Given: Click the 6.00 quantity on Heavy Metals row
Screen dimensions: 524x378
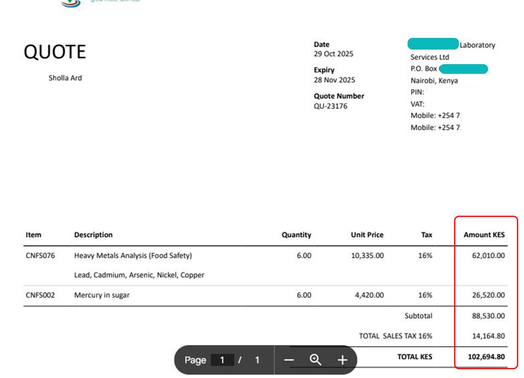Looking at the screenshot, I should tap(304, 256).
